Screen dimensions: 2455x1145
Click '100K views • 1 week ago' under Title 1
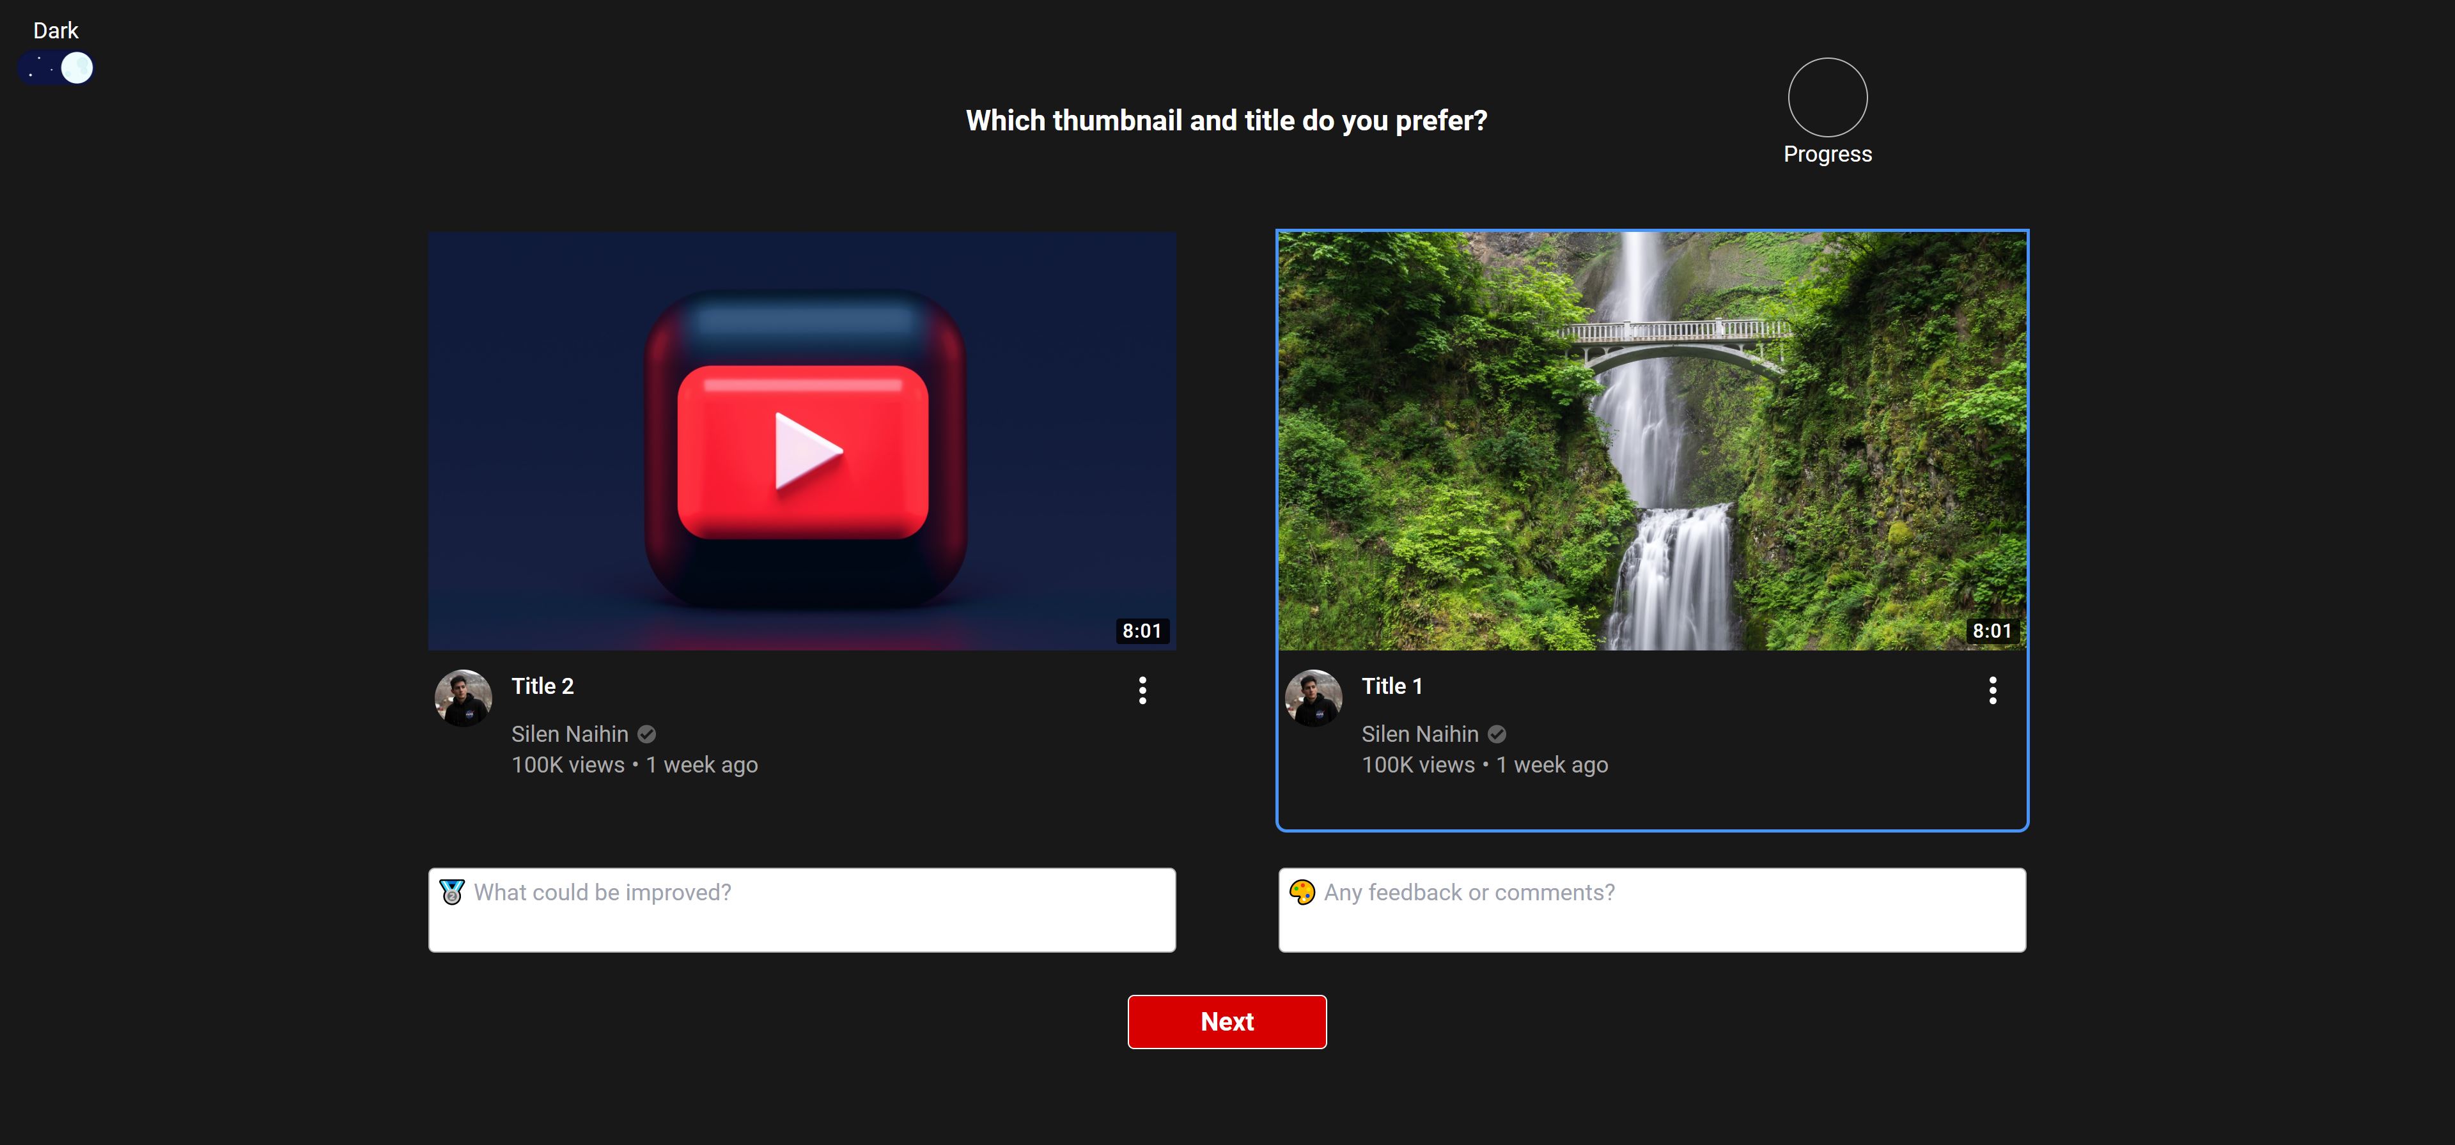tap(1485, 765)
